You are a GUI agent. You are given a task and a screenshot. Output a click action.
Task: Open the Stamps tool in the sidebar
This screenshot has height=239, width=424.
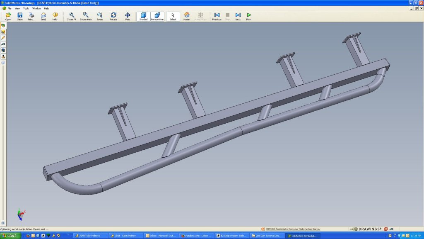tap(3, 56)
